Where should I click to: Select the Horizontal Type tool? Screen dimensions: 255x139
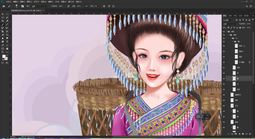click(x=7, y=42)
